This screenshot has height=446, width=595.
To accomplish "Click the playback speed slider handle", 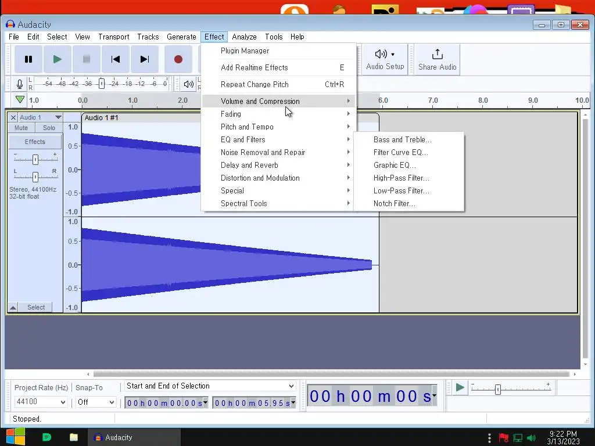I will pyautogui.click(x=498, y=390).
